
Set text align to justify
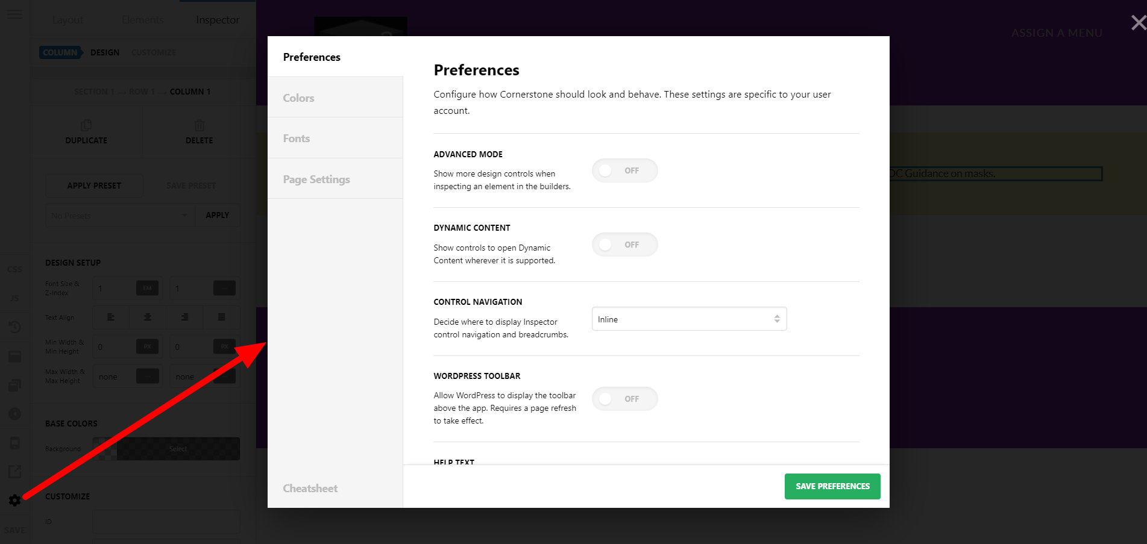[x=222, y=317]
